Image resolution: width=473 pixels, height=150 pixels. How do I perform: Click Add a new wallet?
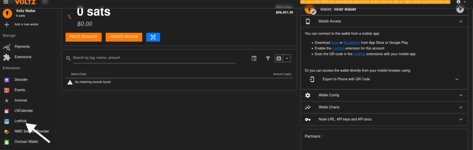click(x=27, y=24)
